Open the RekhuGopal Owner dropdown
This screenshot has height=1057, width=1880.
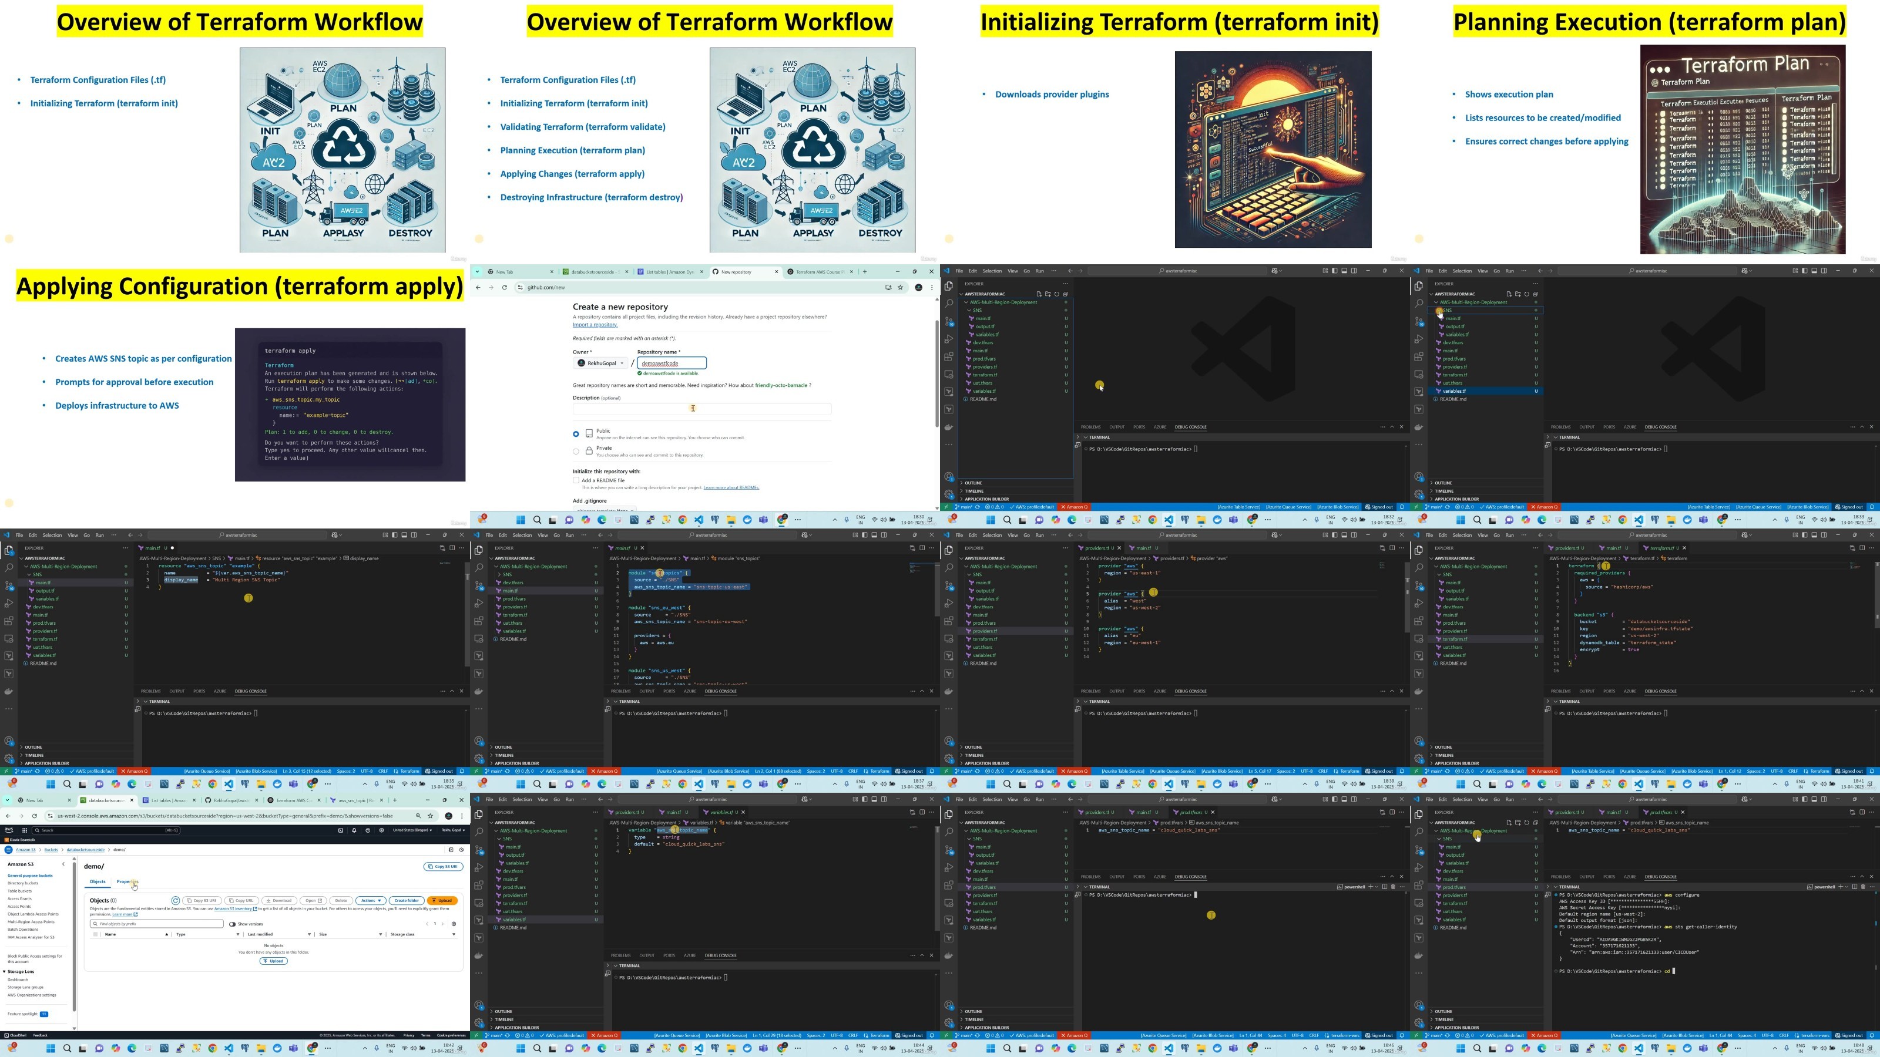click(600, 363)
